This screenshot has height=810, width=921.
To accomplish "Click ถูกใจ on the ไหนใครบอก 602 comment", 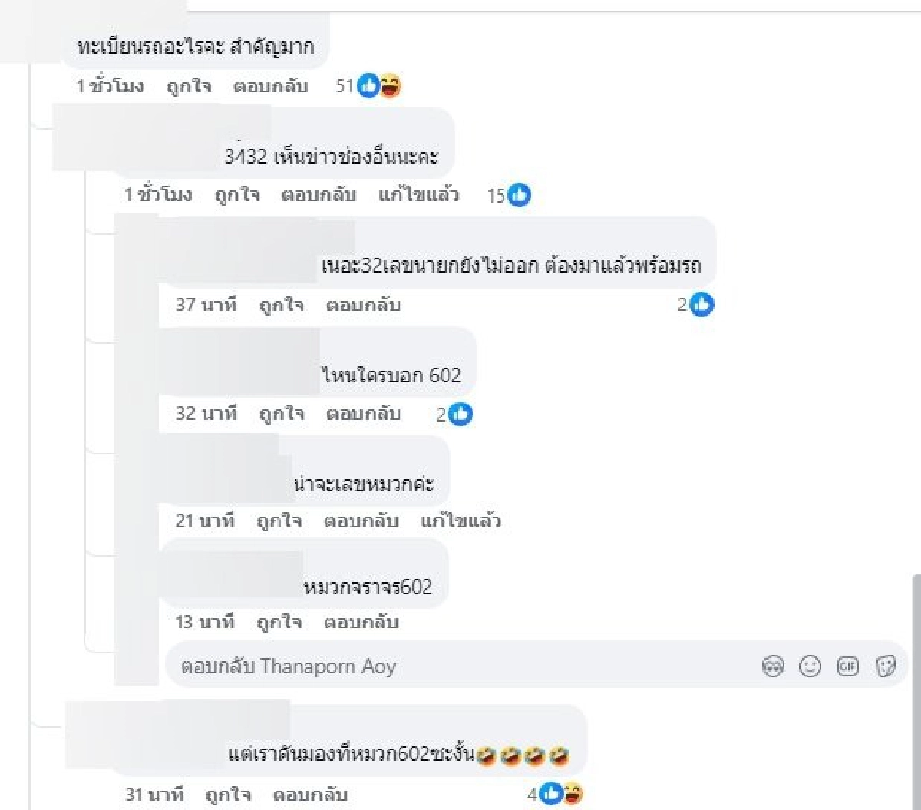I will (281, 414).
